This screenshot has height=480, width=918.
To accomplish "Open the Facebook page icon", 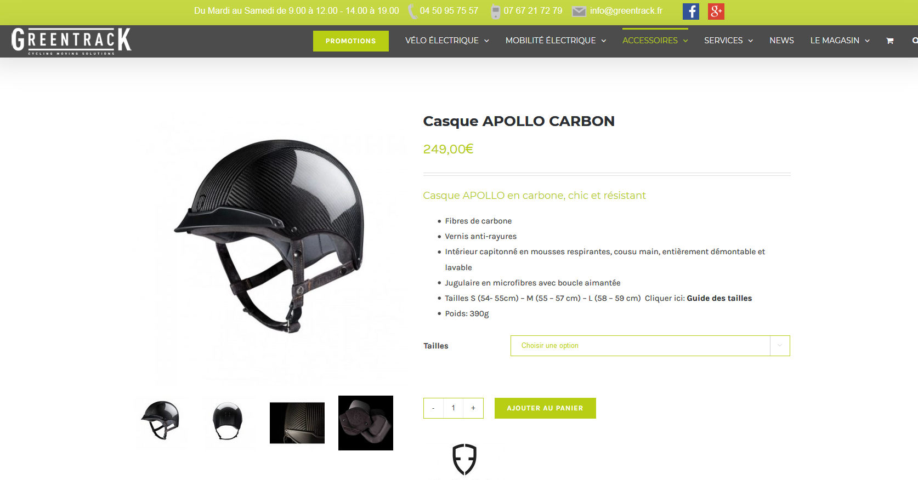I will pyautogui.click(x=690, y=11).
